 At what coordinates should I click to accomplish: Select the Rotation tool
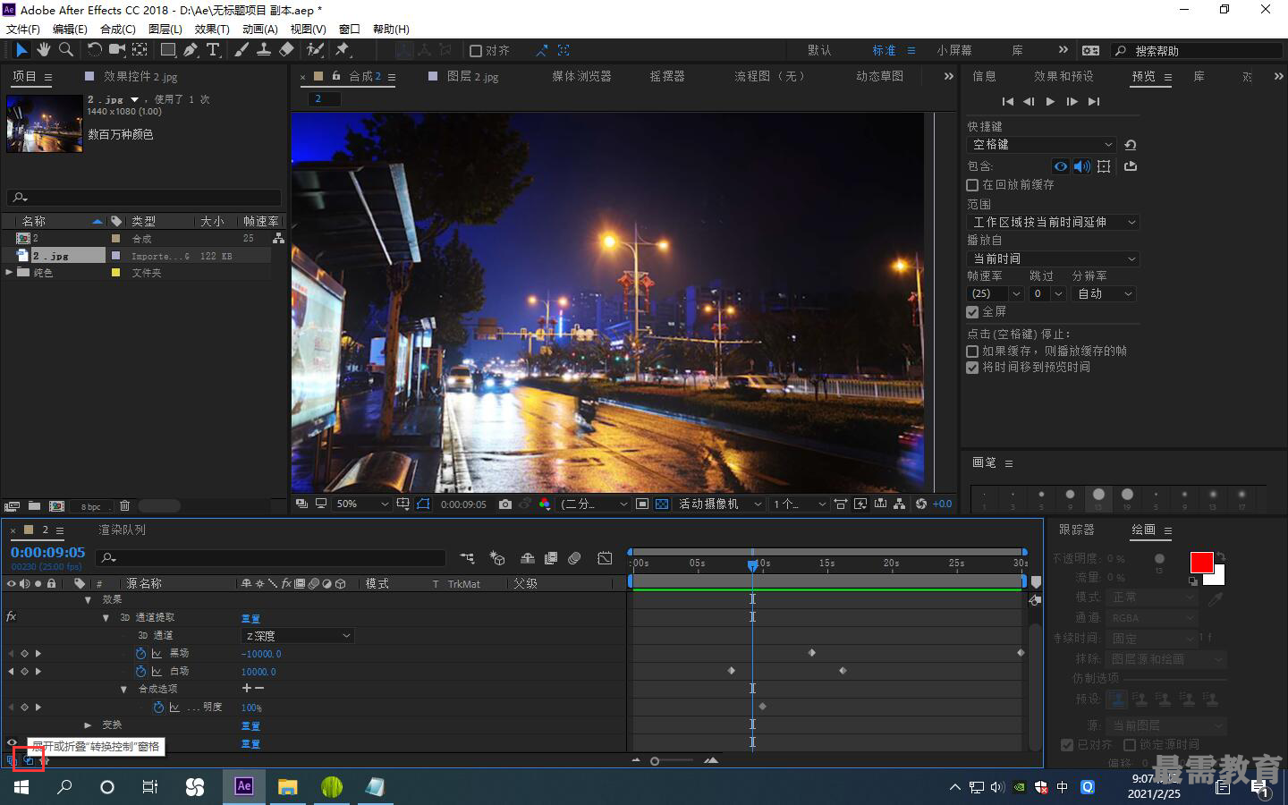tap(94, 50)
